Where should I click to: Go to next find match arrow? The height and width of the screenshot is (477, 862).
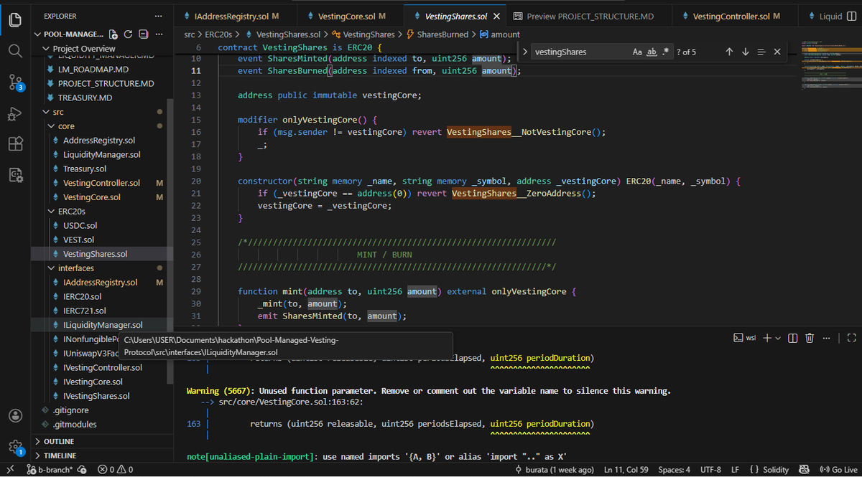coord(745,52)
